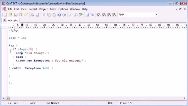188x106 pixels.
Task: Open the Edit menu
Action: 16,9
